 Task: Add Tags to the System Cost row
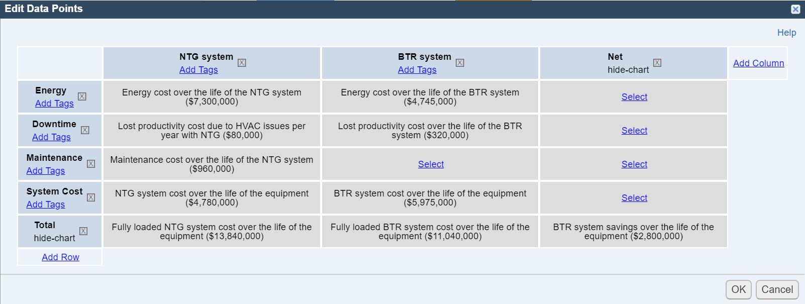pos(46,205)
